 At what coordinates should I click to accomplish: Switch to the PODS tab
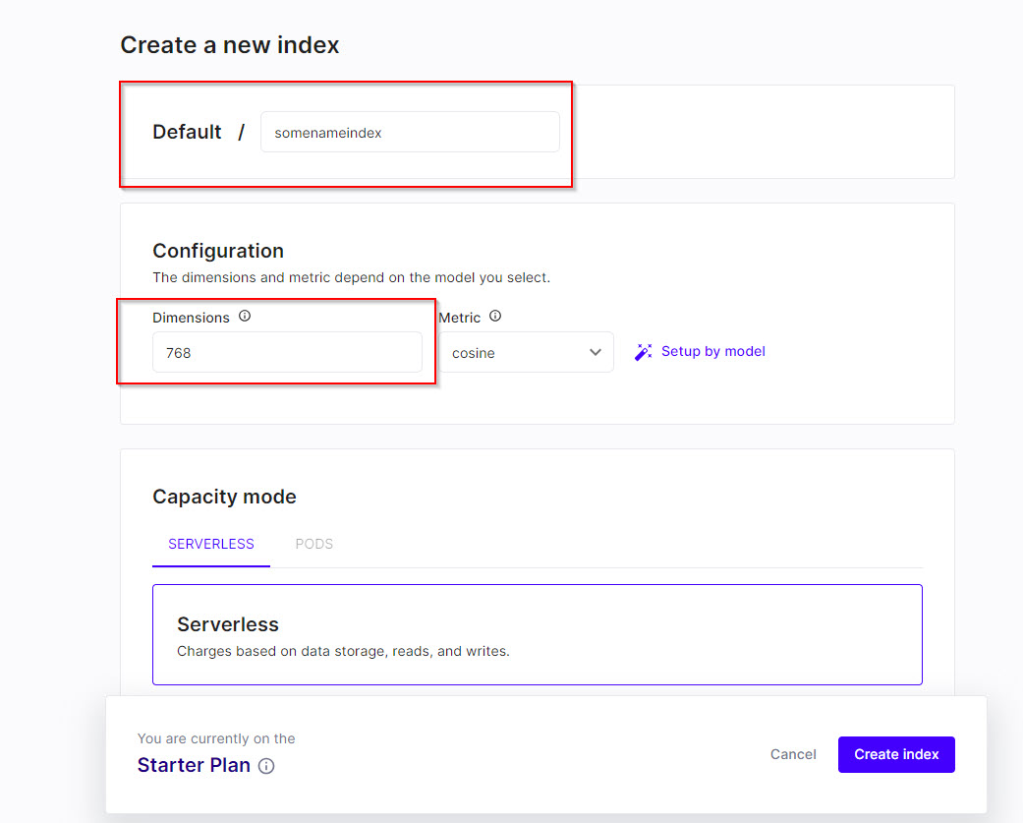pyautogui.click(x=313, y=545)
